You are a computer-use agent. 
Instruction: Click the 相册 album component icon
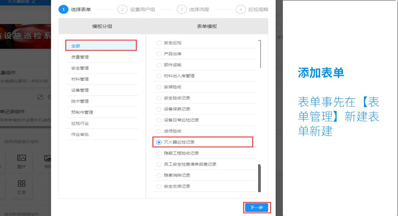[x=47, y=161]
